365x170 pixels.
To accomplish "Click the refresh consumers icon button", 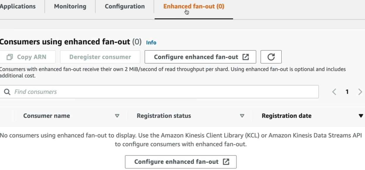I will click(x=271, y=57).
